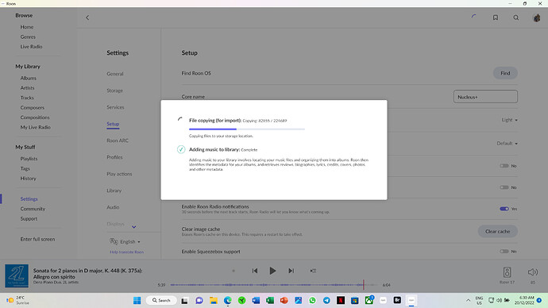Open Storage settings tab
Image resolution: width=548 pixels, height=308 pixels.
click(x=114, y=90)
